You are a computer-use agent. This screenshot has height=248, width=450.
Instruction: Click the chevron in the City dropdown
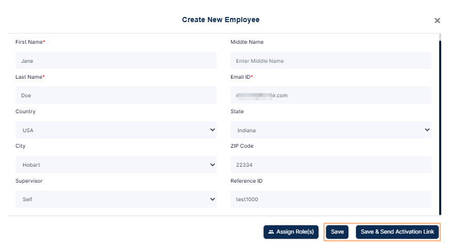pyautogui.click(x=213, y=165)
